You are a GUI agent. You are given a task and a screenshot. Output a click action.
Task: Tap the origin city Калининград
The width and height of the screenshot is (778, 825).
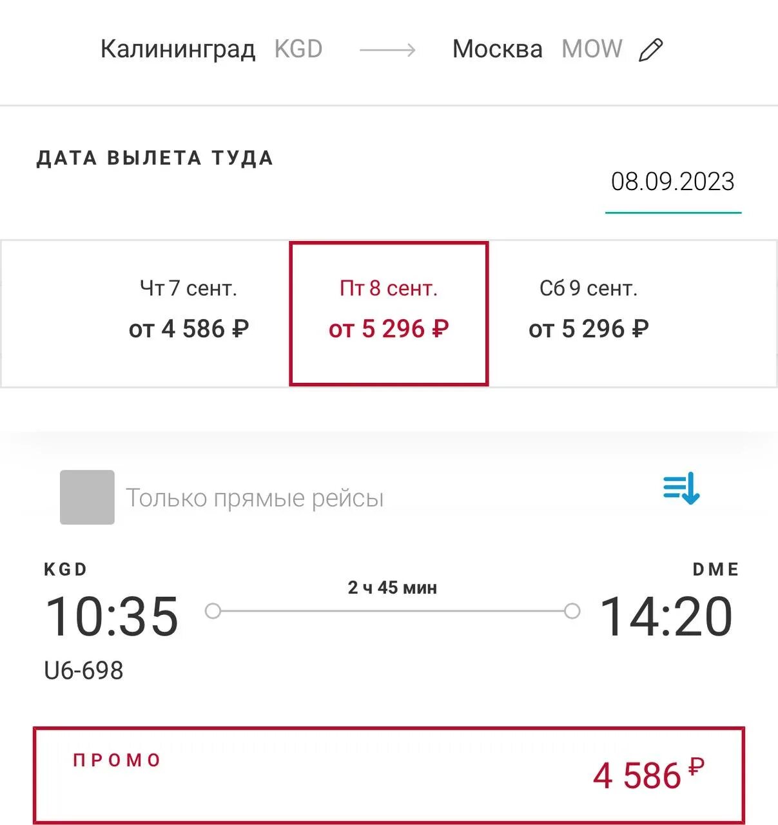(x=178, y=50)
